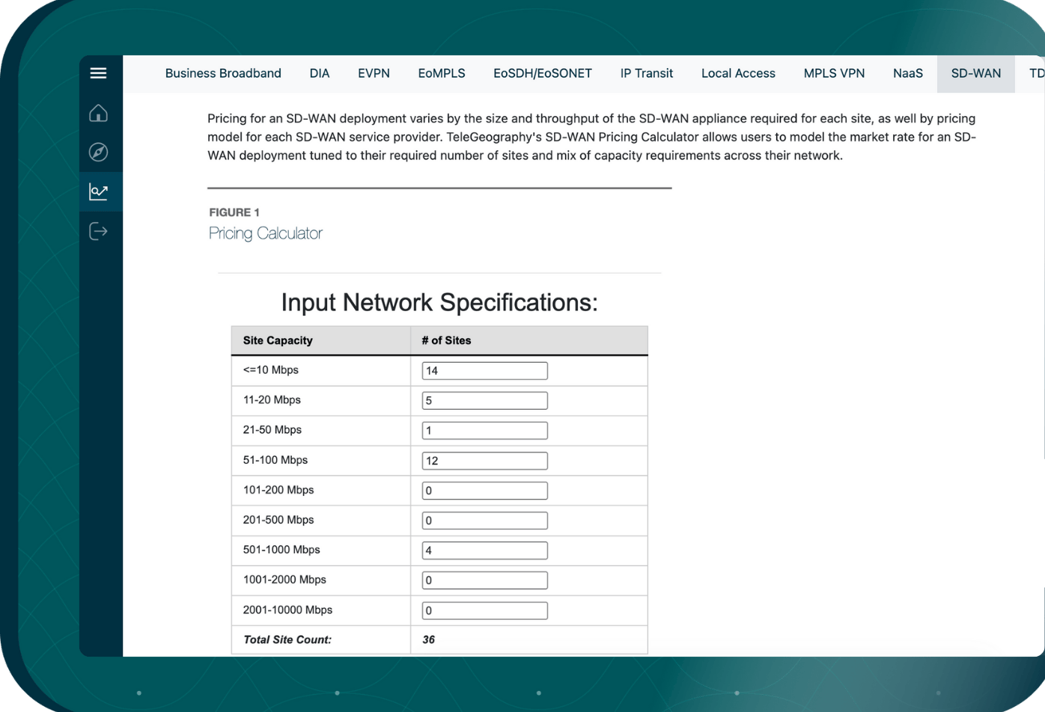Select the compass explore icon
This screenshot has width=1045, height=712.
tap(98, 152)
